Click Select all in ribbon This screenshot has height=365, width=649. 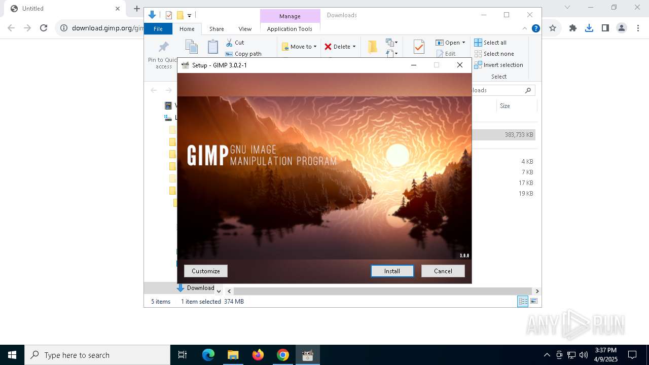click(x=490, y=43)
